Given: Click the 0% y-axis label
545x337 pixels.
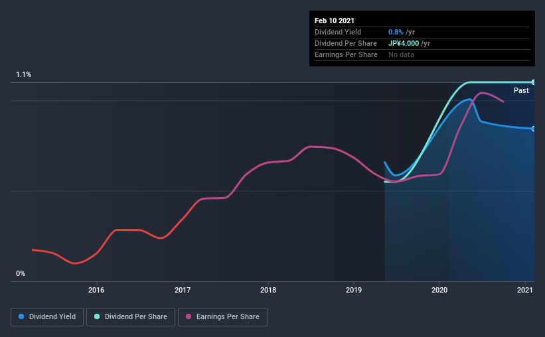Looking at the screenshot, I should point(21,274).
